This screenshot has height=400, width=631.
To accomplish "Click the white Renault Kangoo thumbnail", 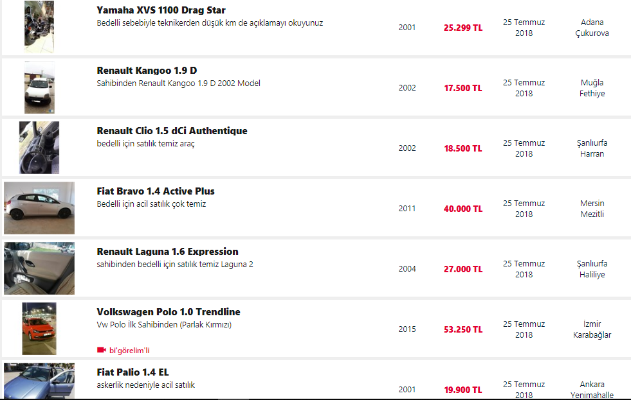I will pyautogui.click(x=39, y=87).
